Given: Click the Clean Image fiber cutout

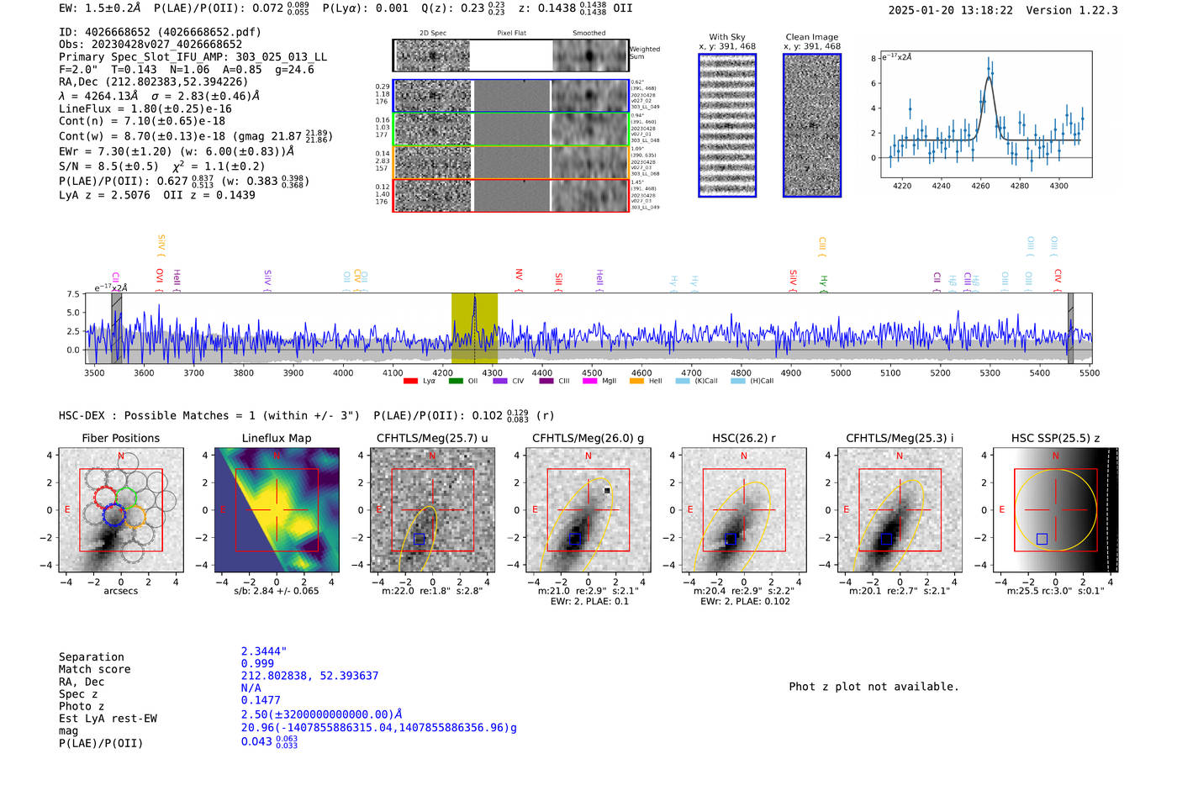Looking at the screenshot, I should click(812, 125).
